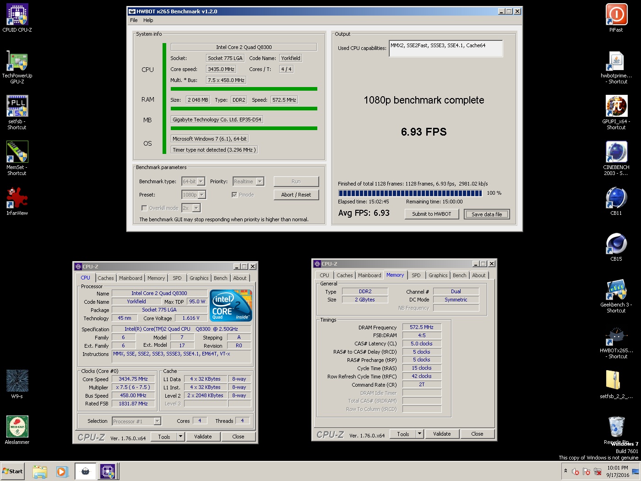Click Close button in right CPU-Z window
The width and height of the screenshot is (641, 481).
click(477, 434)
